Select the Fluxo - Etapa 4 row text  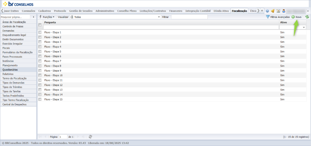[x=53, y=47]
